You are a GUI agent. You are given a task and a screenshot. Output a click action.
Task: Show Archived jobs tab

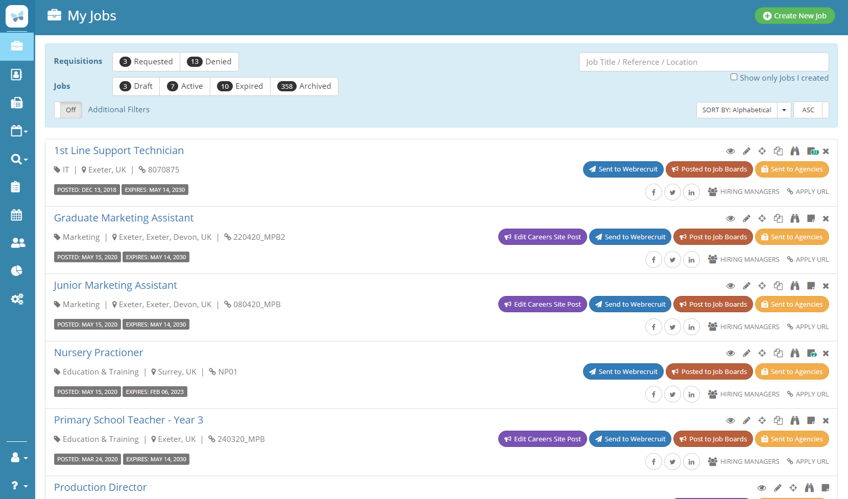[x=304, y=86]
